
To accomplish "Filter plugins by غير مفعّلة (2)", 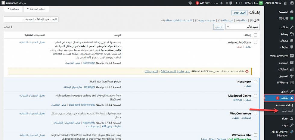I will [225, 20].
